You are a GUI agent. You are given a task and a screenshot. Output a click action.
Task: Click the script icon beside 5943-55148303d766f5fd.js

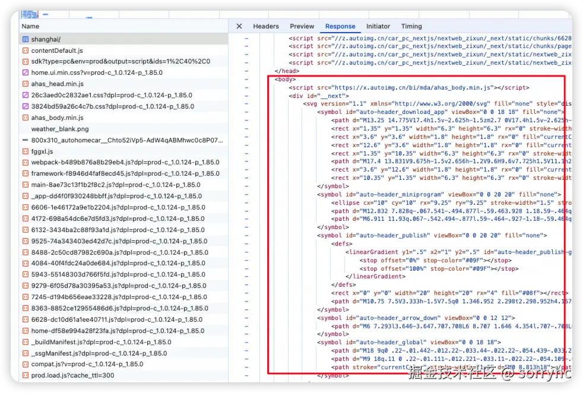26,274
